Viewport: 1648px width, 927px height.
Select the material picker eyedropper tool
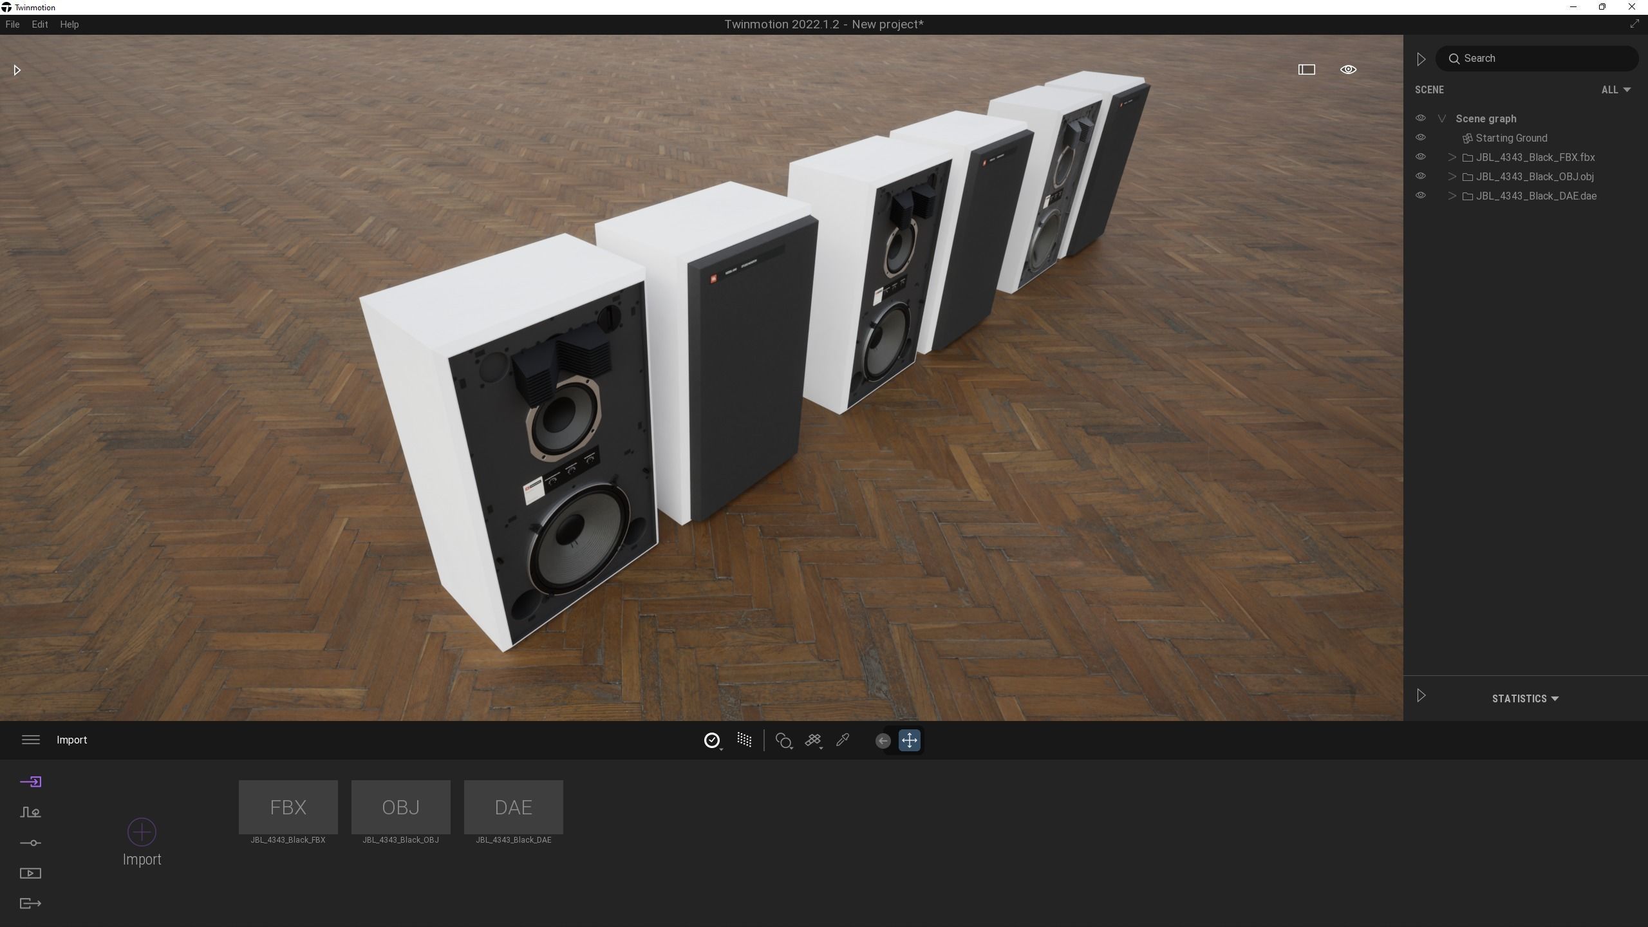pyautogui.click(x=843, y=740)
